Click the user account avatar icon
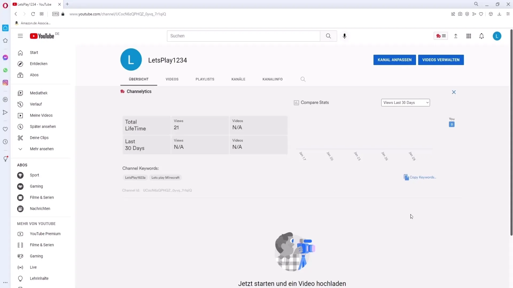The height and width of the screenshot is (288, 513). [x=497, y=36]
